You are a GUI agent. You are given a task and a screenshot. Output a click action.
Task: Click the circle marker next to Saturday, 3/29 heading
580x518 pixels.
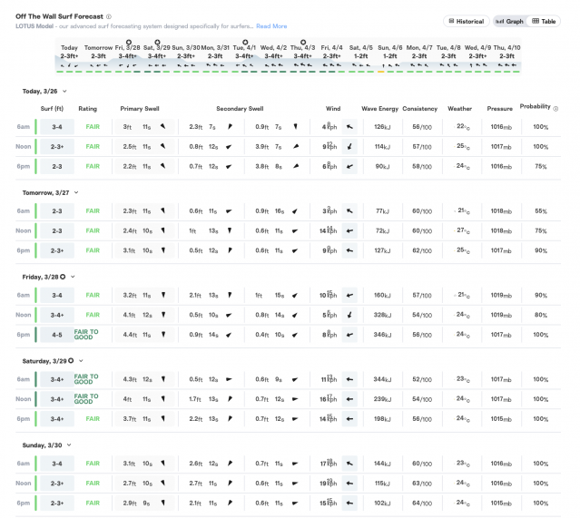tap(71, 360)
